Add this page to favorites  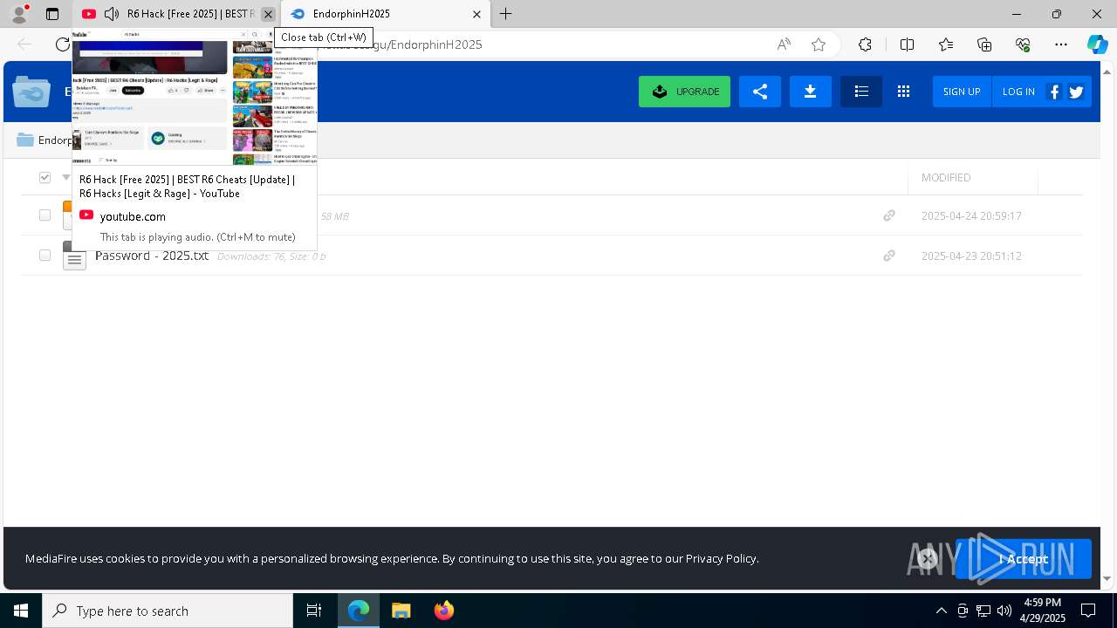click(819, 44)
